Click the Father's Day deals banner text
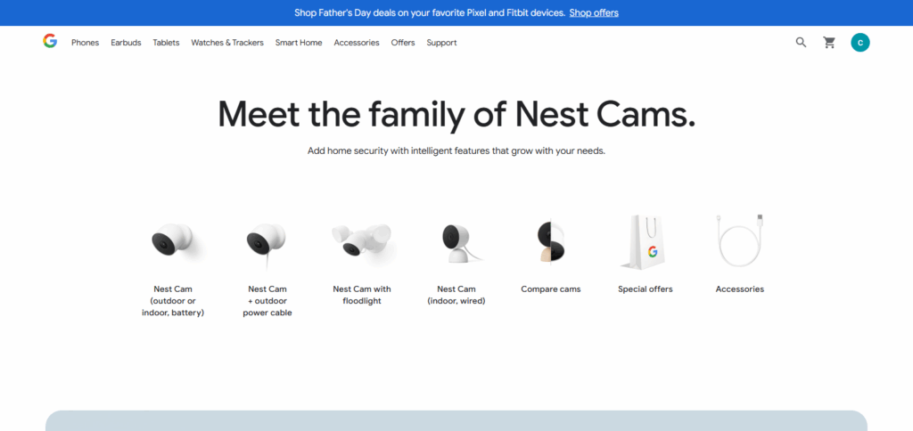Viewport: 913px width, 431px height. tap(430, 12)
